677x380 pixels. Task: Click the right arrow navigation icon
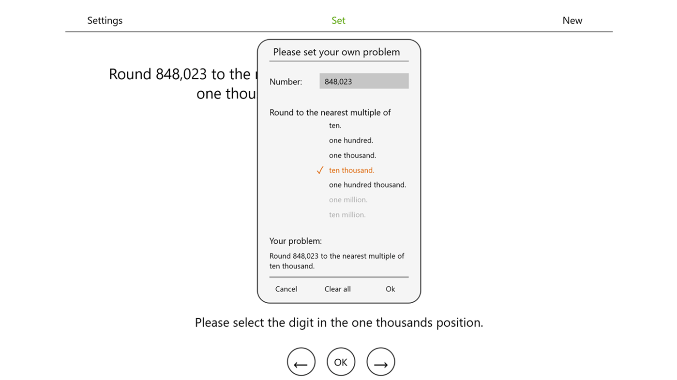pyautogui.click(x=380, y=361)
